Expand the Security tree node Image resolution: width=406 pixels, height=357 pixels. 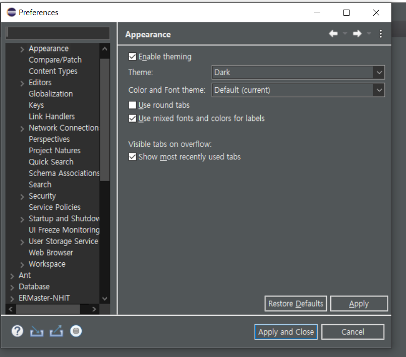[x=22, y=197]
